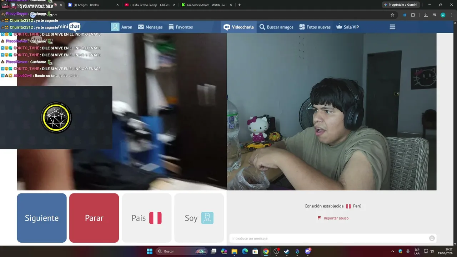Open File Explorer from the taskbar

click(x=234, y=251)
